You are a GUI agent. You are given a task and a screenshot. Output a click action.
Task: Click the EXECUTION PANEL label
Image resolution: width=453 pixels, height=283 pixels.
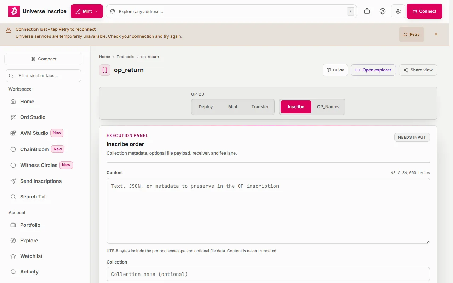[127, 135]
